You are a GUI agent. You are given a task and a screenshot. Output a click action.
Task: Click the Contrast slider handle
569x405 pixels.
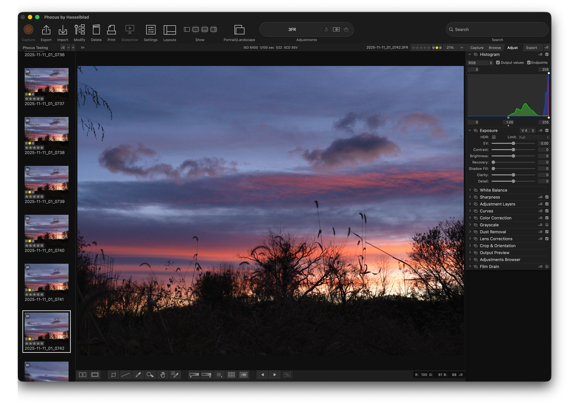pyautogui.click(x=513, y=150)
